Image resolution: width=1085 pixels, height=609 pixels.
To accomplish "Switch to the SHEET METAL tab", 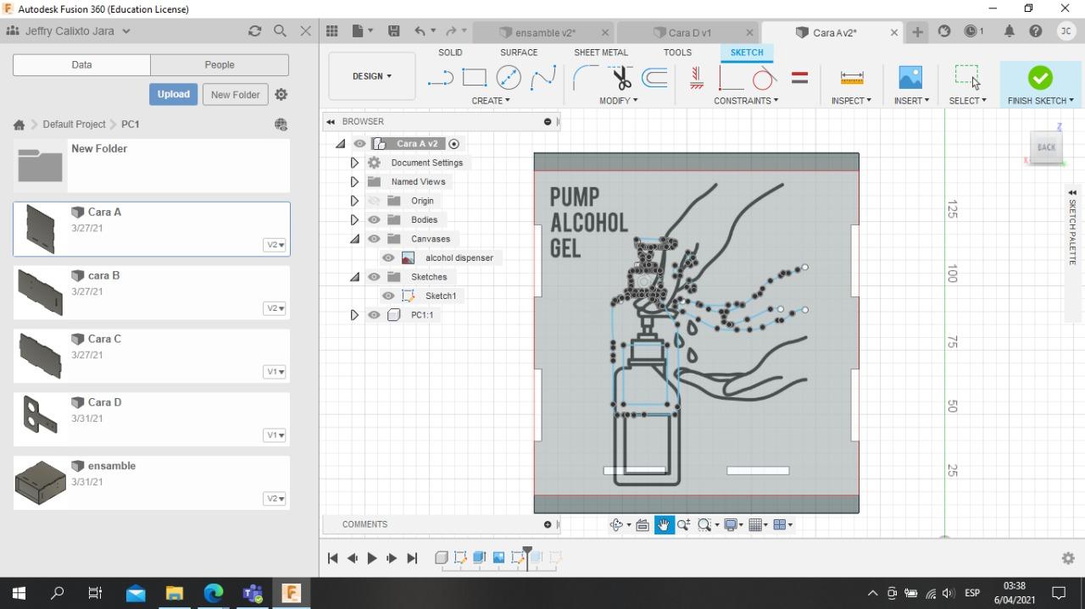I will pos(600,53).
